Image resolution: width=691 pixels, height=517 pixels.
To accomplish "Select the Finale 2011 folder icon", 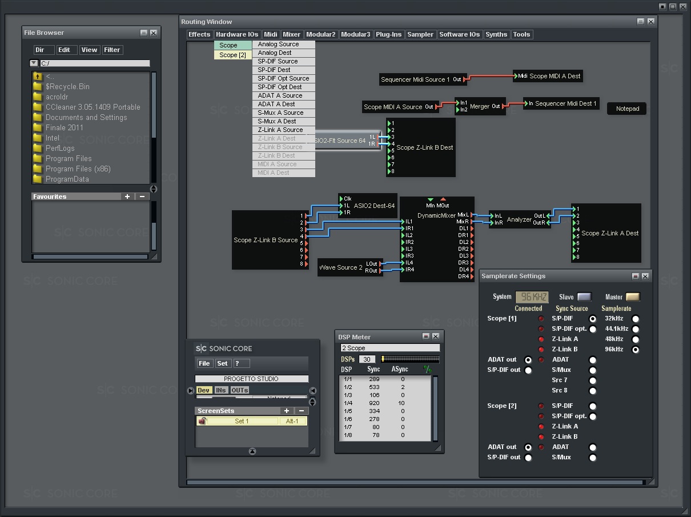I will tap(38, 127).
